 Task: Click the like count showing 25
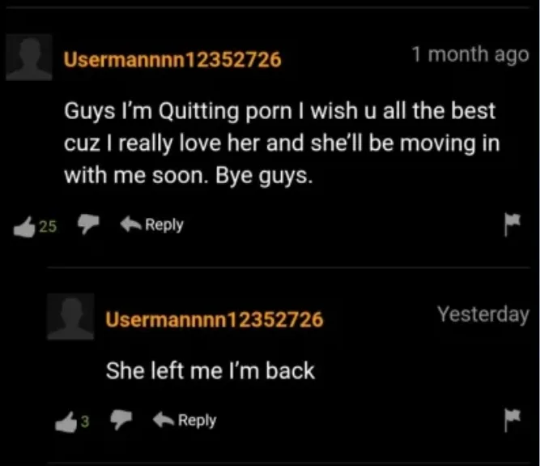pos(48,226)
